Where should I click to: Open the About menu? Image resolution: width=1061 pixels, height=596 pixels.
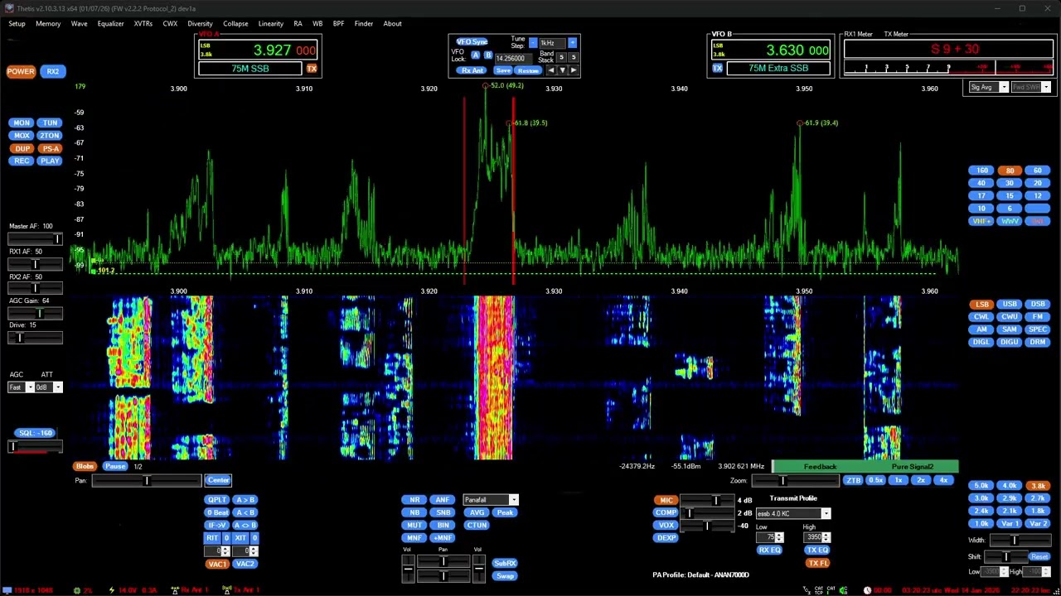coord(392,23)
